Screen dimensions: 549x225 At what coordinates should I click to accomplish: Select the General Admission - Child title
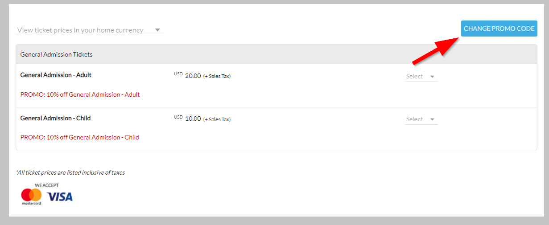[55, 118]
